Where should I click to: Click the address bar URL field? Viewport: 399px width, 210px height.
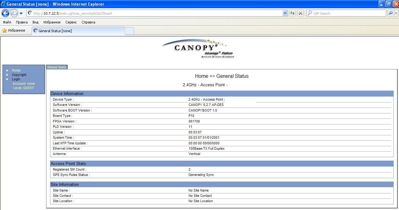click(x=154, y=13)
